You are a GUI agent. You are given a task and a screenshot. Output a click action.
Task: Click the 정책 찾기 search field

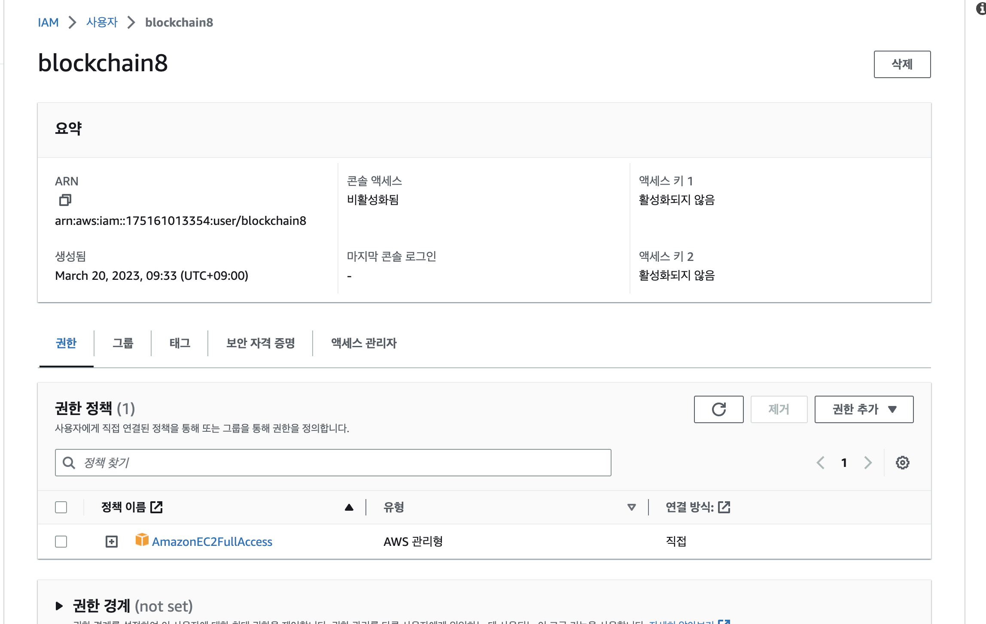click(x=333, y=463)
